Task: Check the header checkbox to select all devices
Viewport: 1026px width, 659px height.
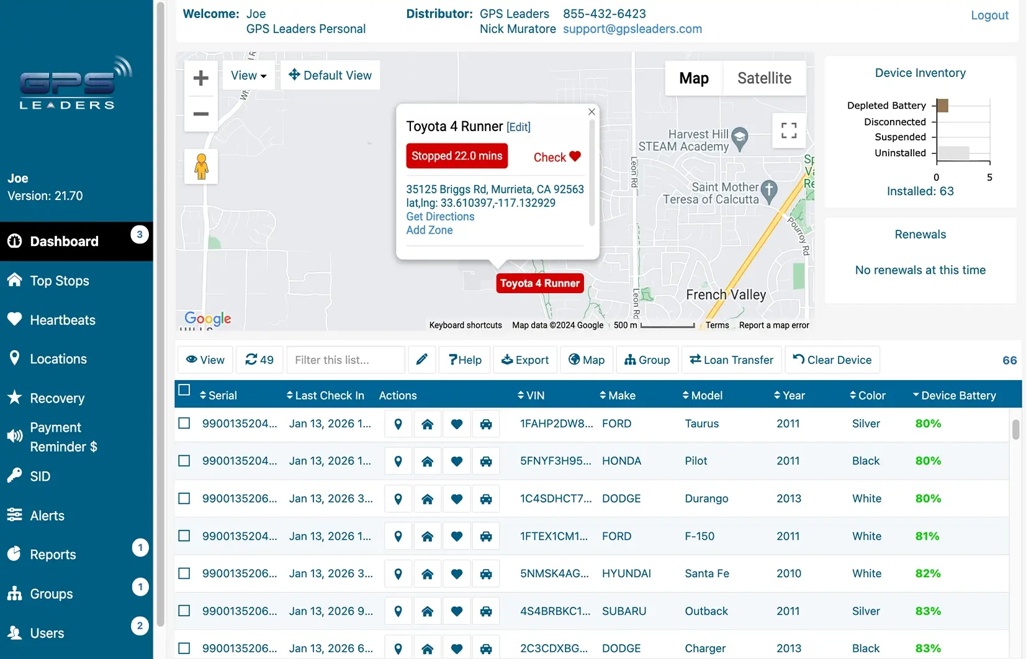Action: [184, 390]
